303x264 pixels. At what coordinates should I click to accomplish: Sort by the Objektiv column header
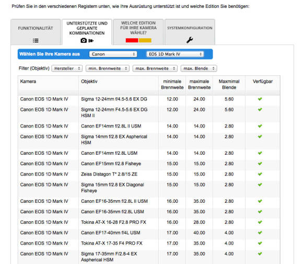(x=89, y=82)
